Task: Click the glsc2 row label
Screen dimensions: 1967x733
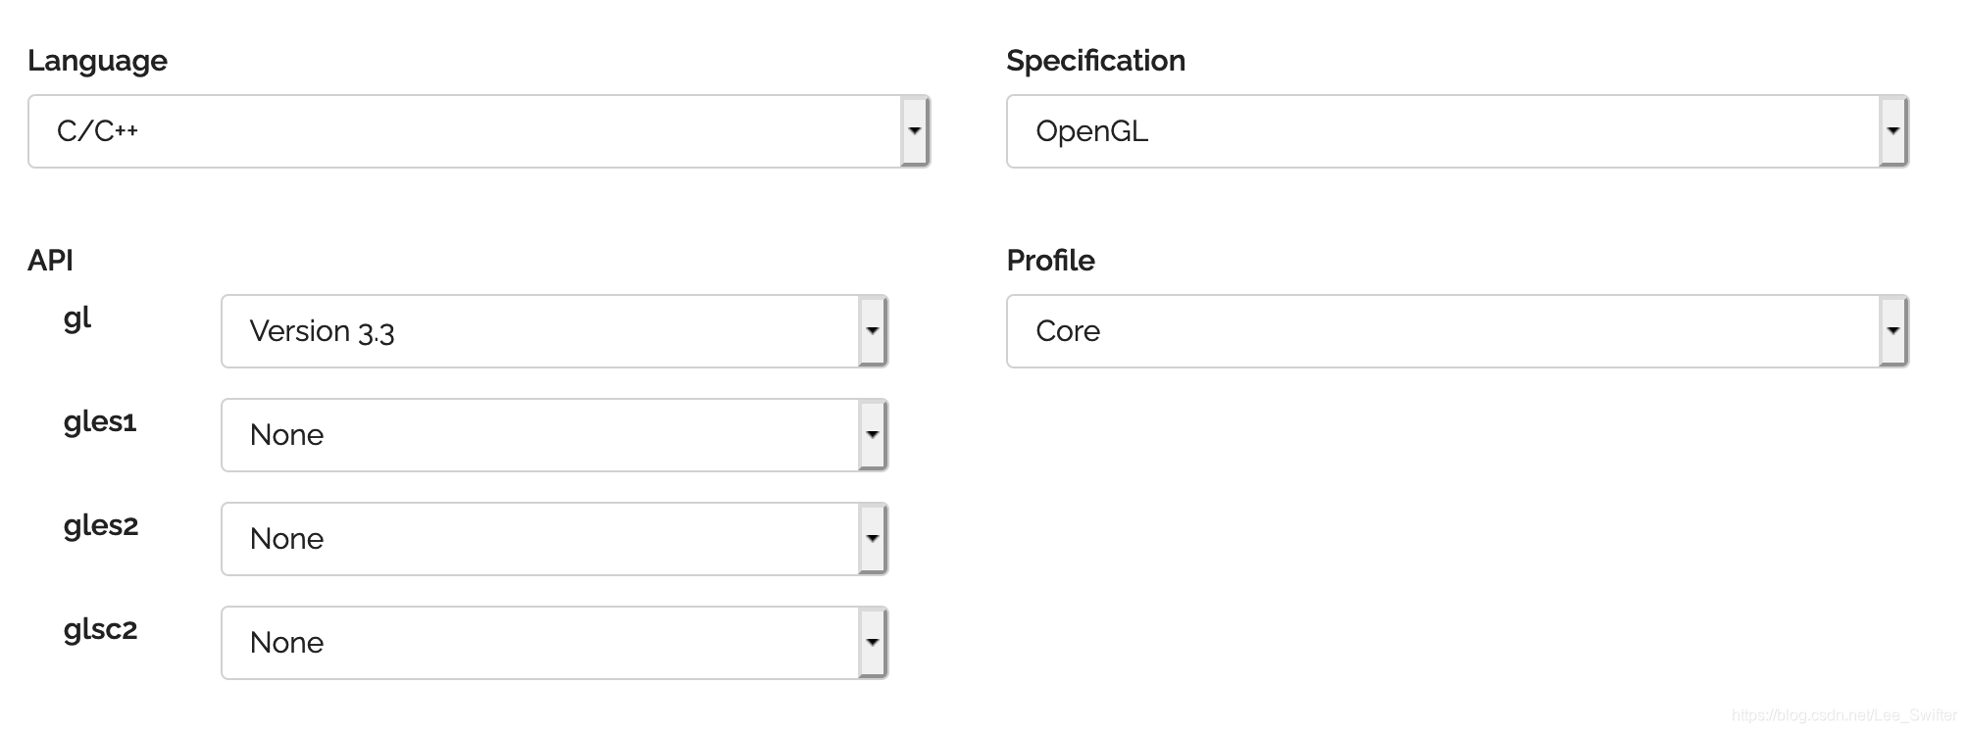Action: coord(100,629)
